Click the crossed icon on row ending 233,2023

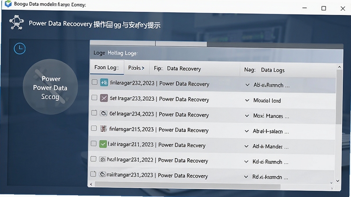click(104, 98)
